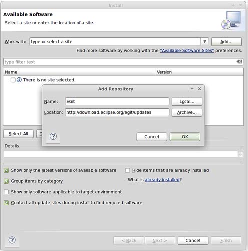Click the disabled 'Next >' button

coord(160,240)
